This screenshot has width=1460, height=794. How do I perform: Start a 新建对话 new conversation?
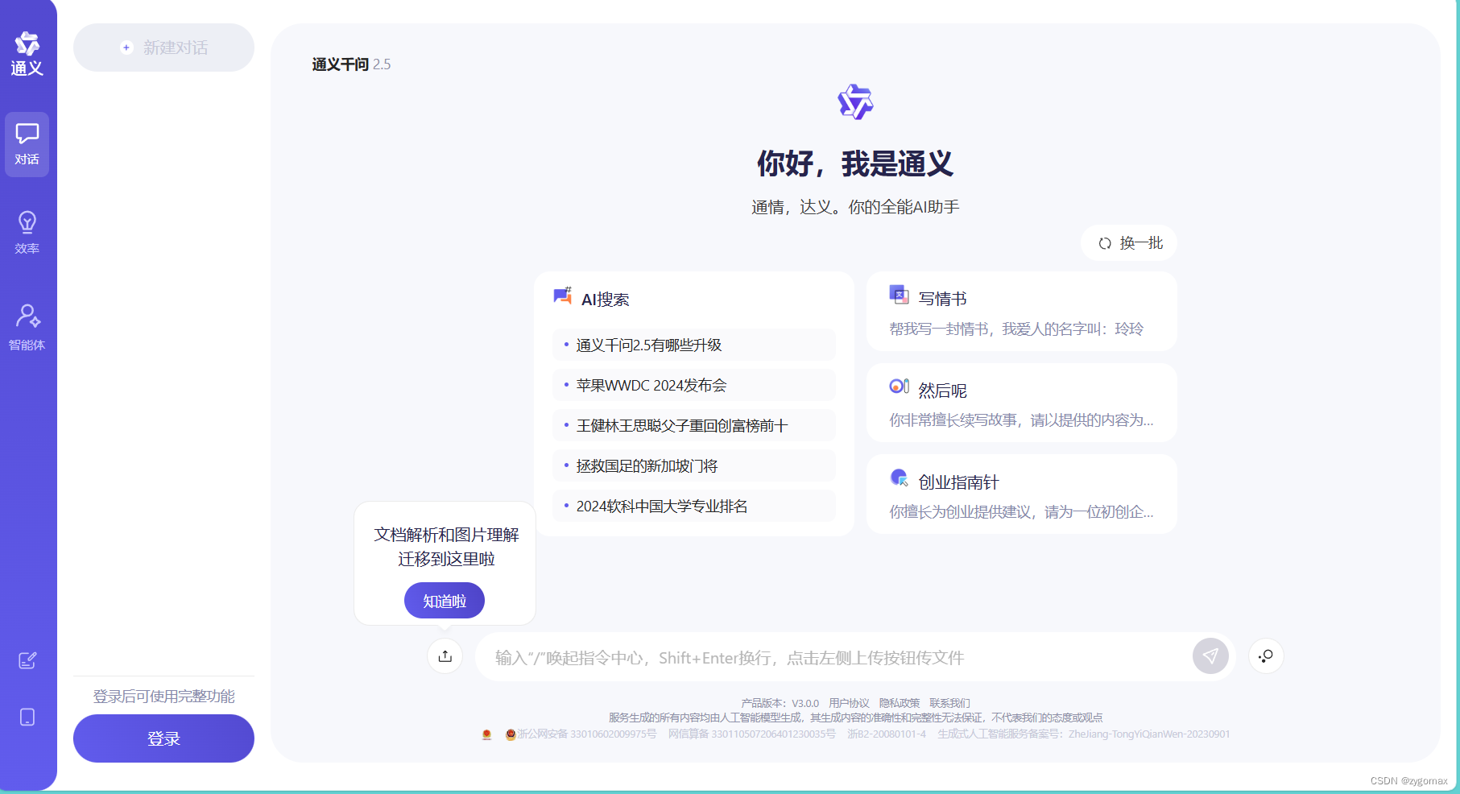pos(163,48)
